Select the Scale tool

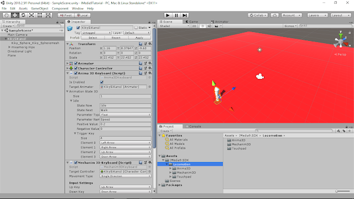click(32, 15)
